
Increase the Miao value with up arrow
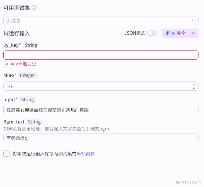(x=194, y=84)
